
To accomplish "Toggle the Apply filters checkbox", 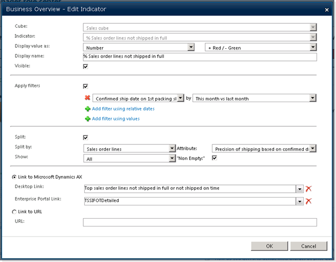I will tap(85, 87).
